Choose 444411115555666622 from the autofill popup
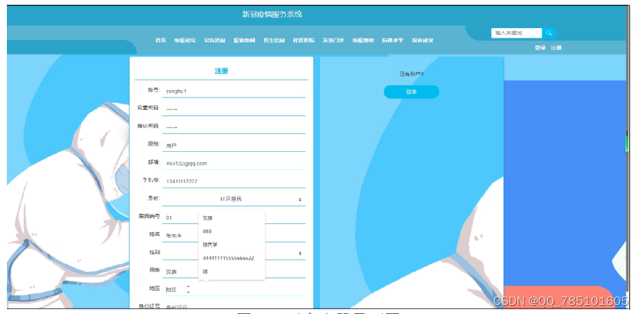 tap(232, 258)
